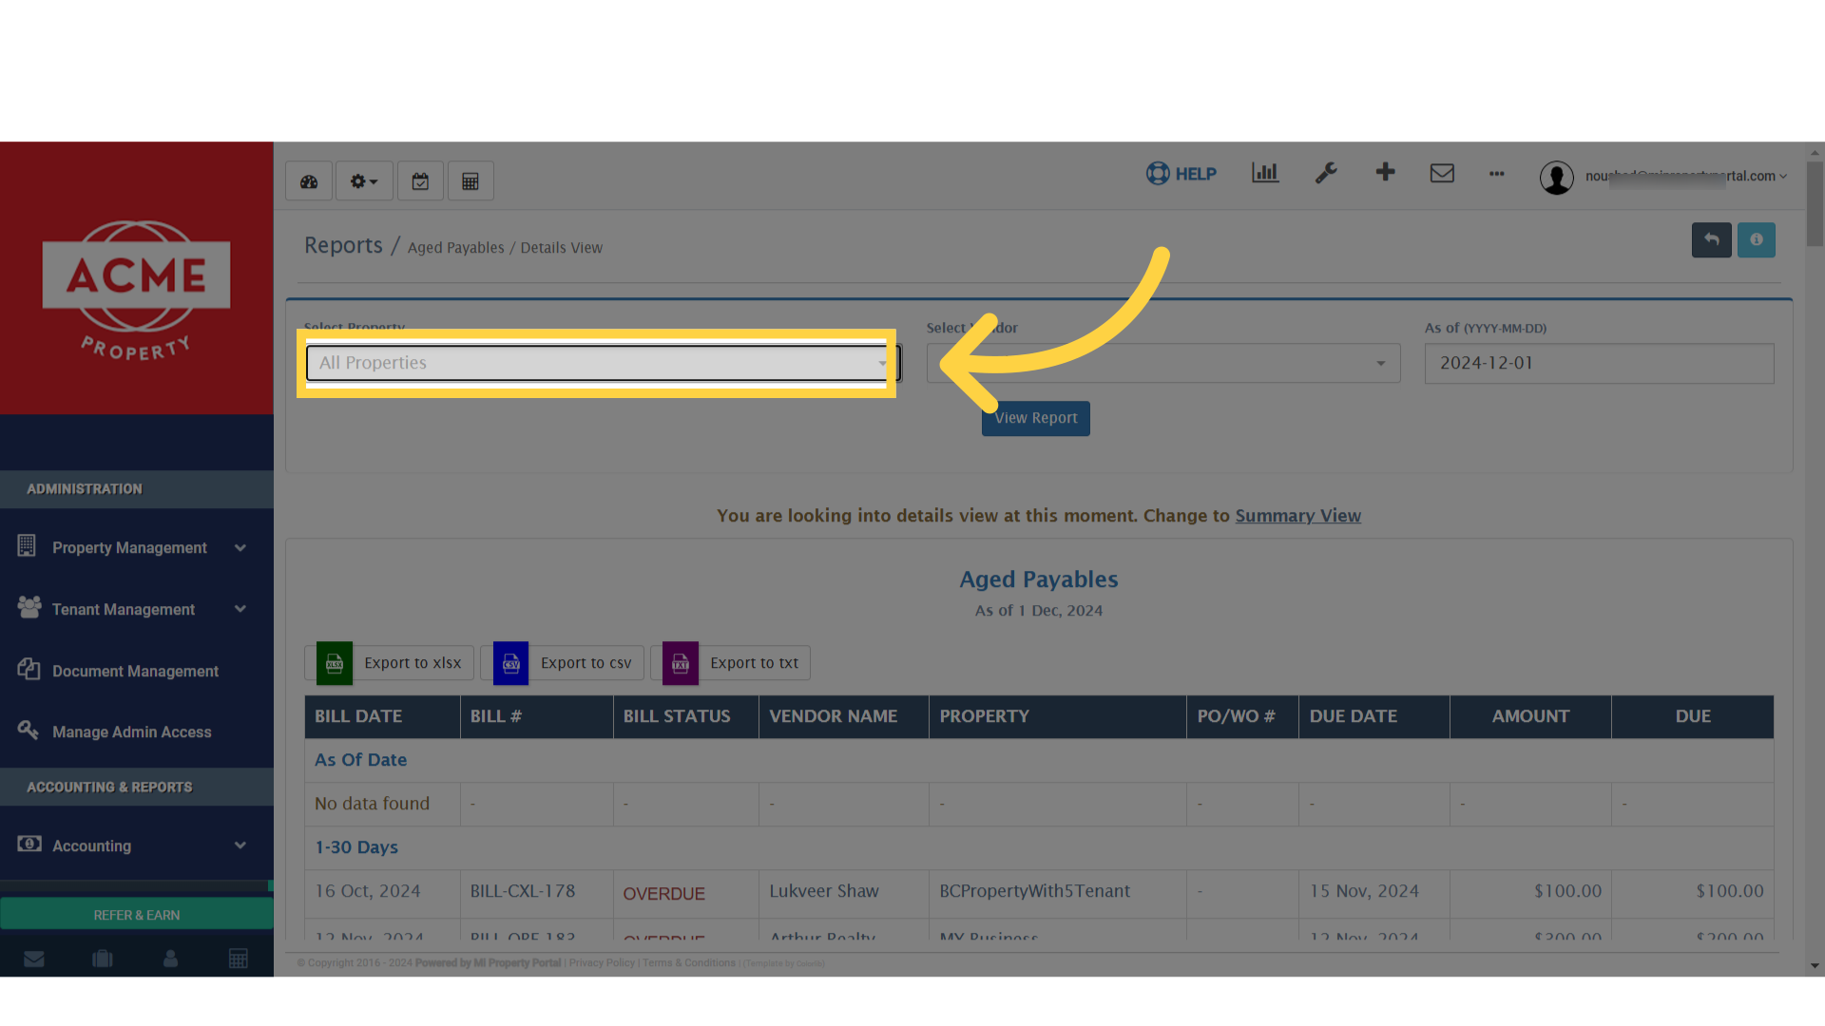Screen dimensions: 1825x1026
Task: Open the settings gear dropdown
Action: (364, 181)
